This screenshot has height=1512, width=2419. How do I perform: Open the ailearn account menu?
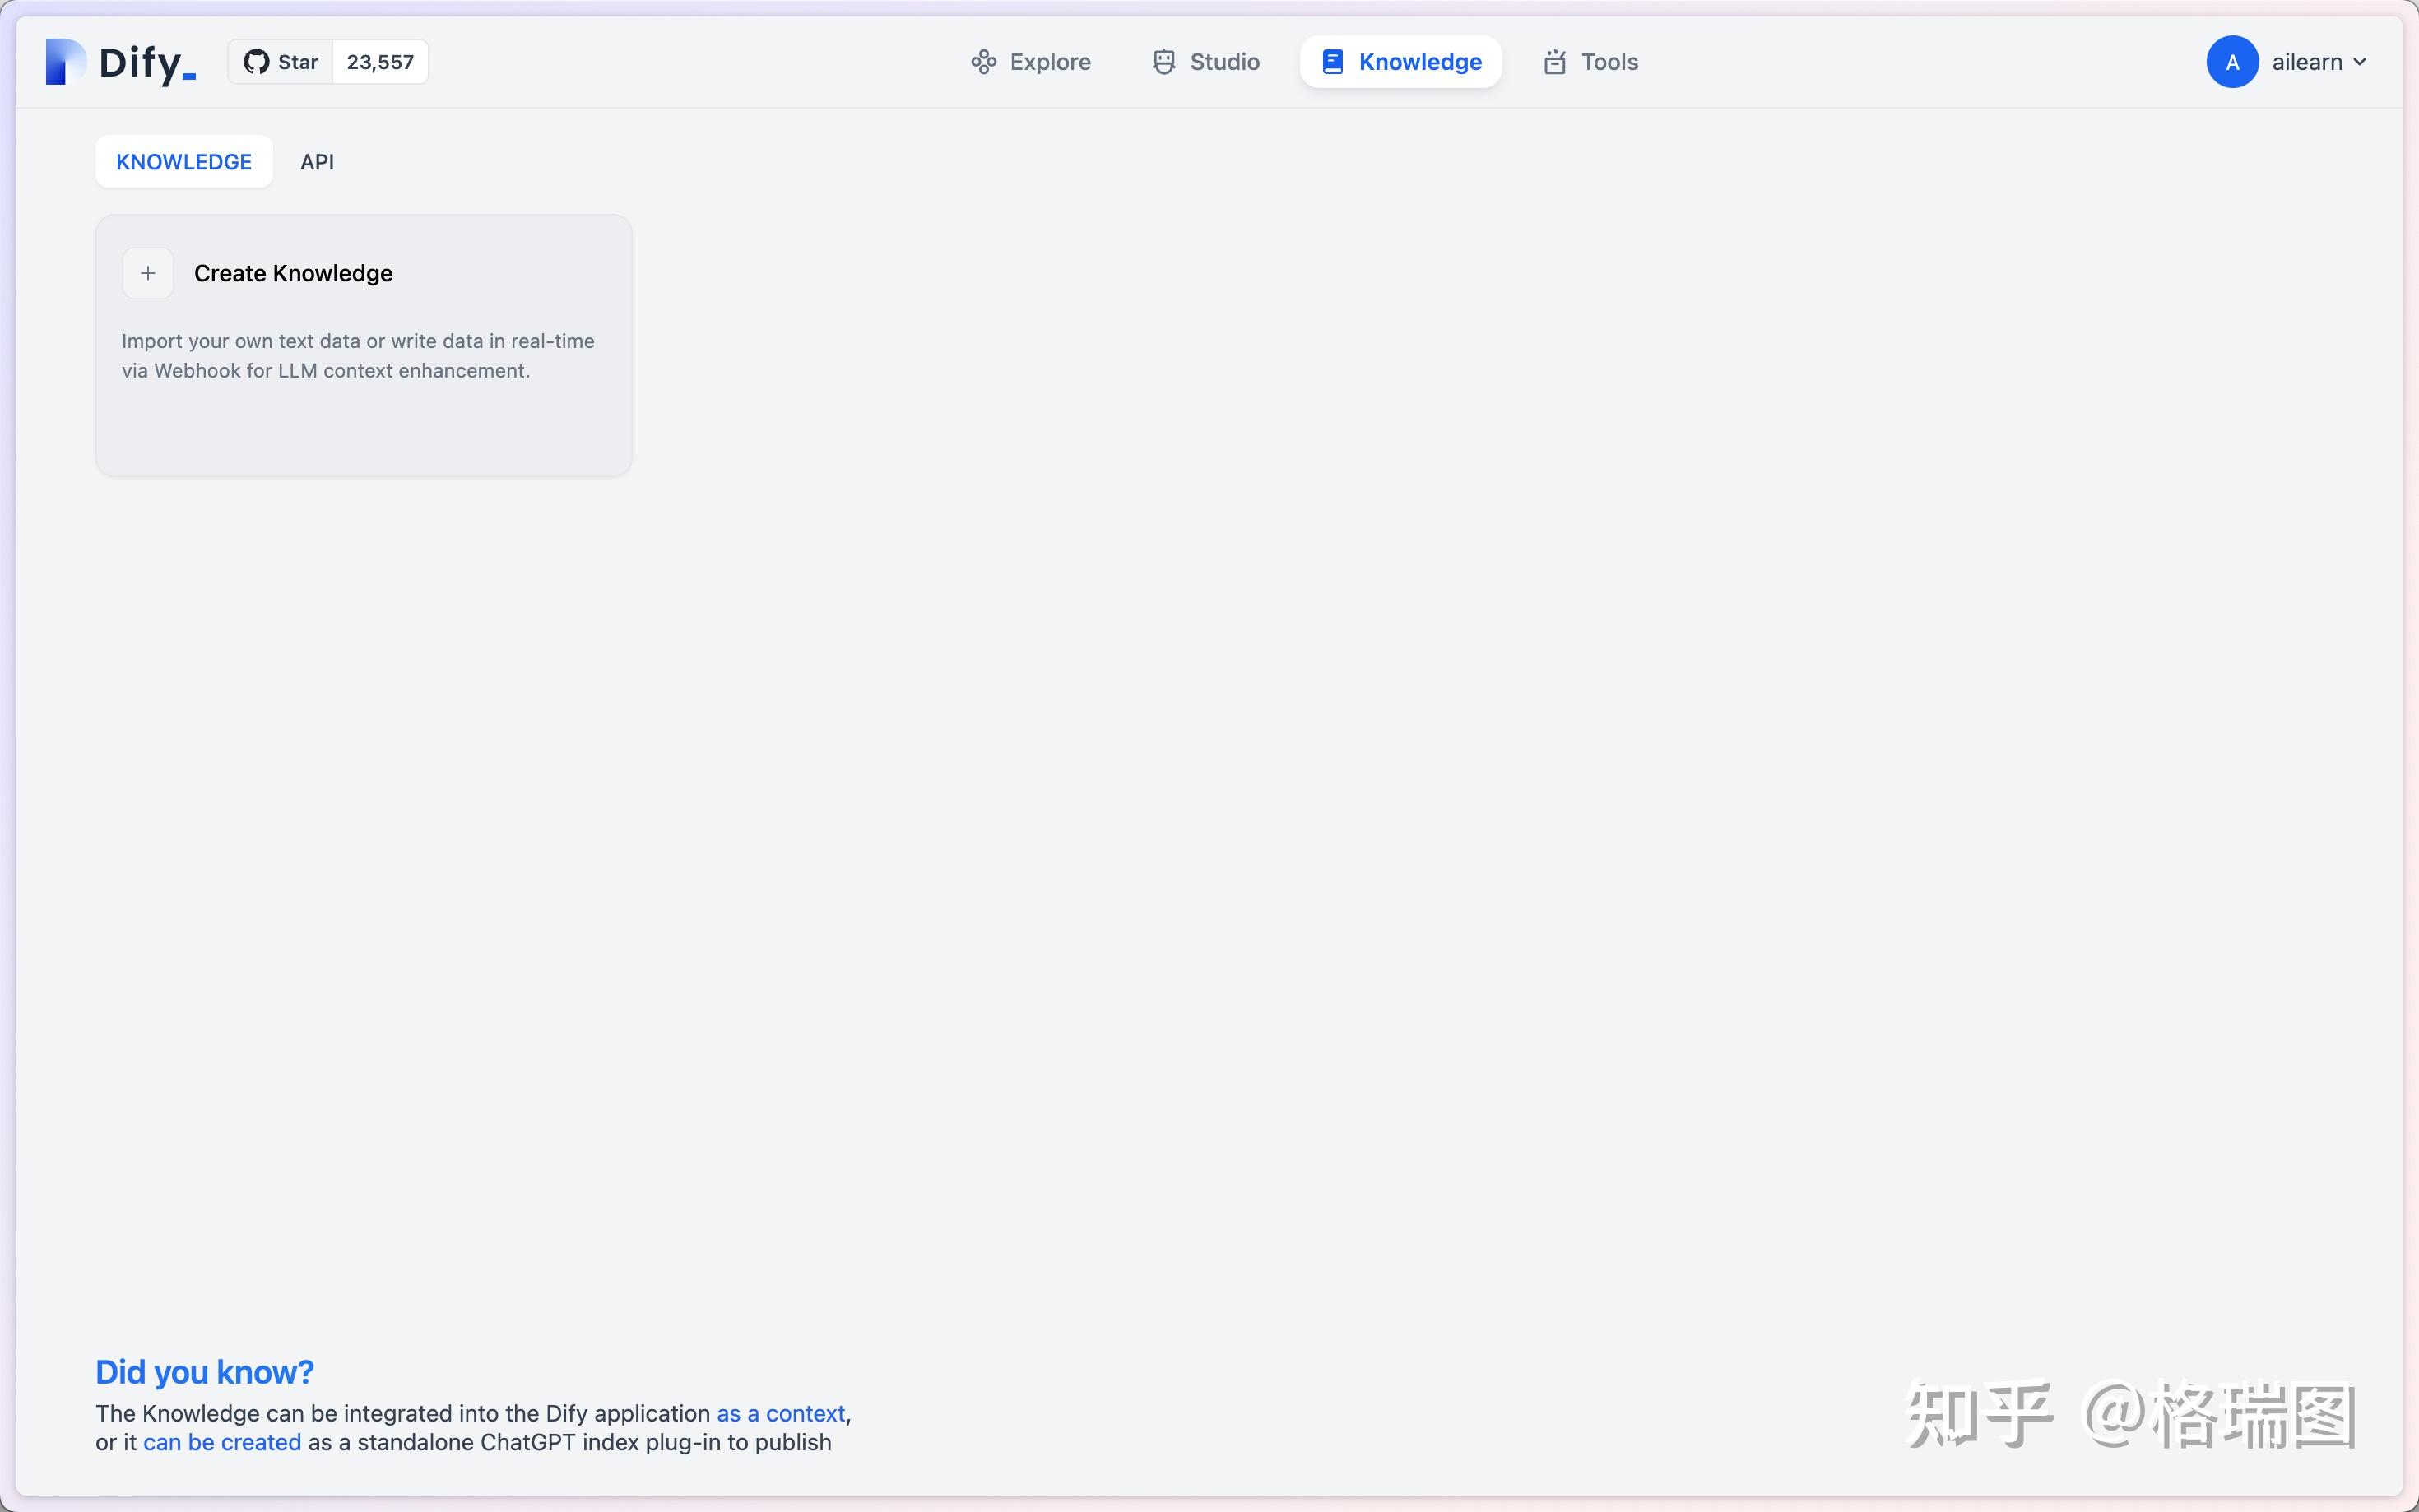(x=2306, y=62)
